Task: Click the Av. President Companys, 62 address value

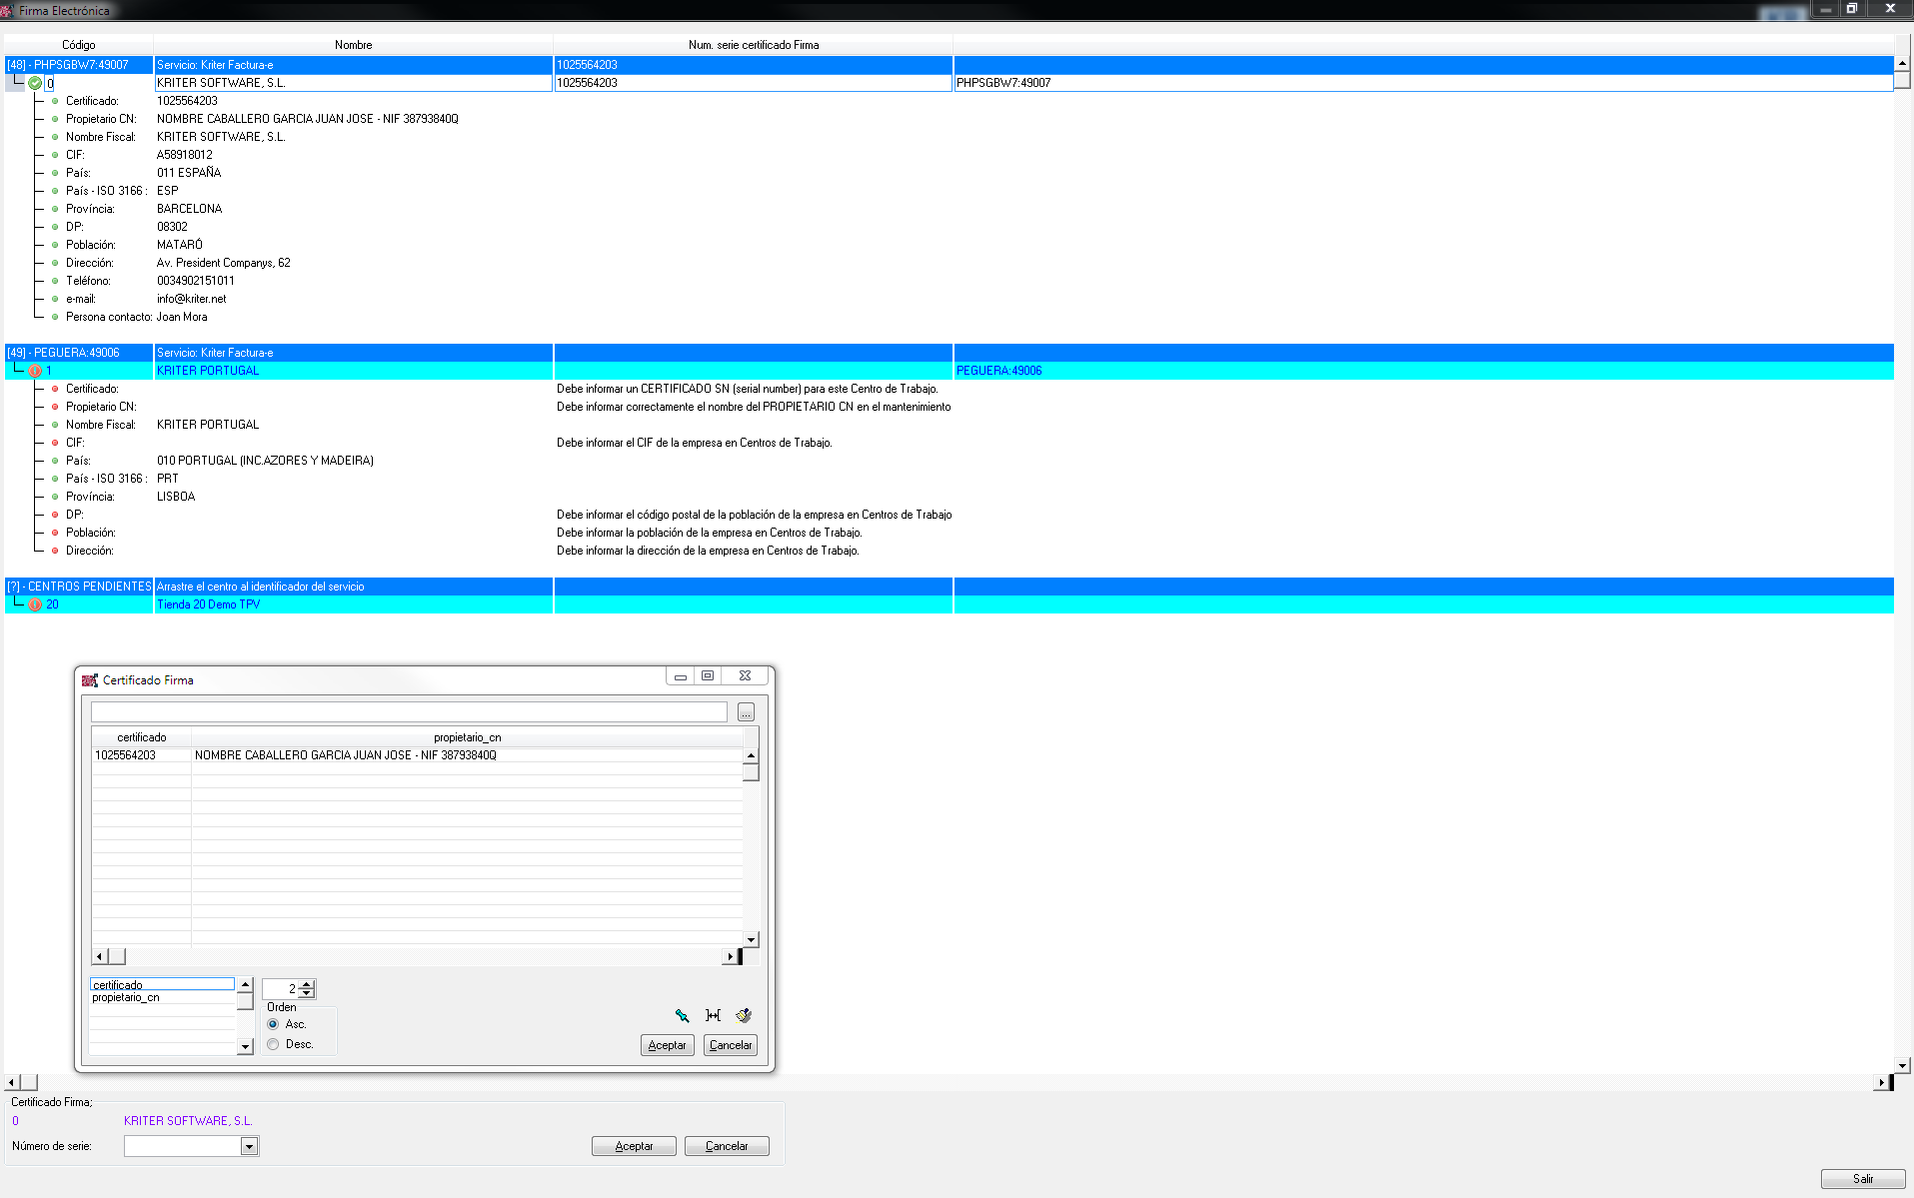Action: click(x=223, y=263)
